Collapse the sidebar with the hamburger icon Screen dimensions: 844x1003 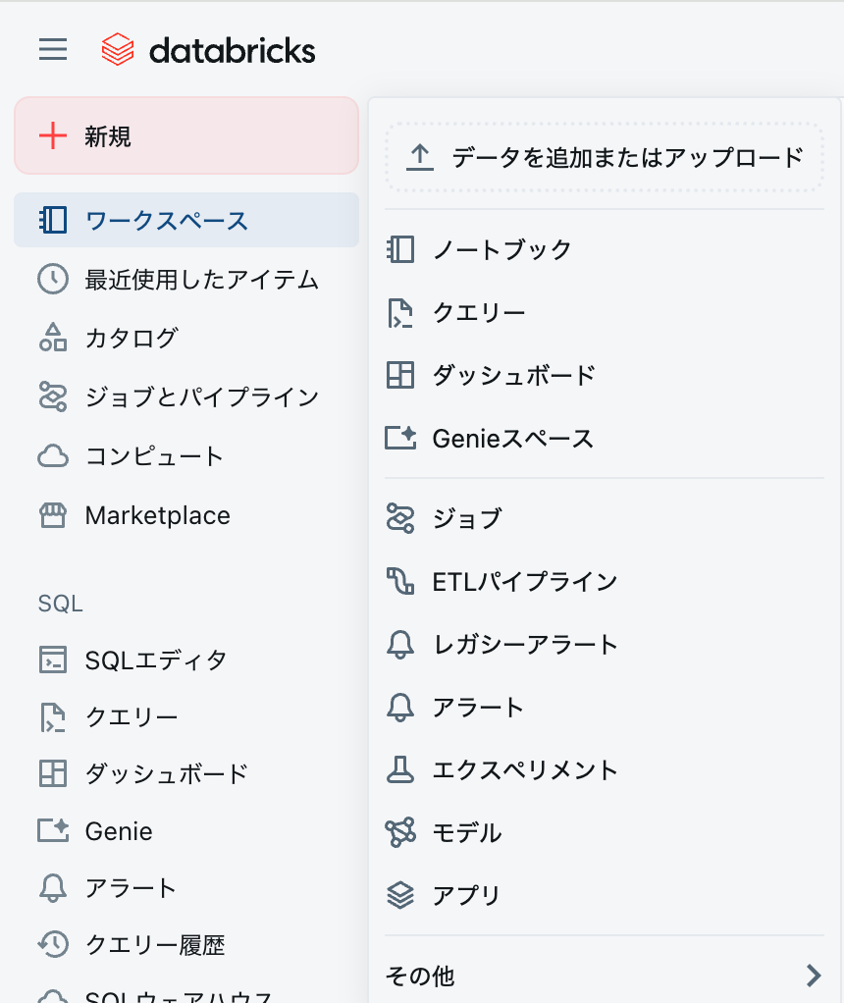click(52, 49)
